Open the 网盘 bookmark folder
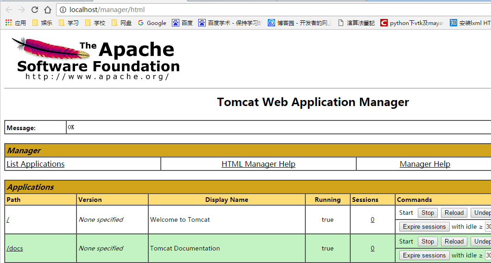The width and height of the screenshot is (491, 263). pos(121,23)
